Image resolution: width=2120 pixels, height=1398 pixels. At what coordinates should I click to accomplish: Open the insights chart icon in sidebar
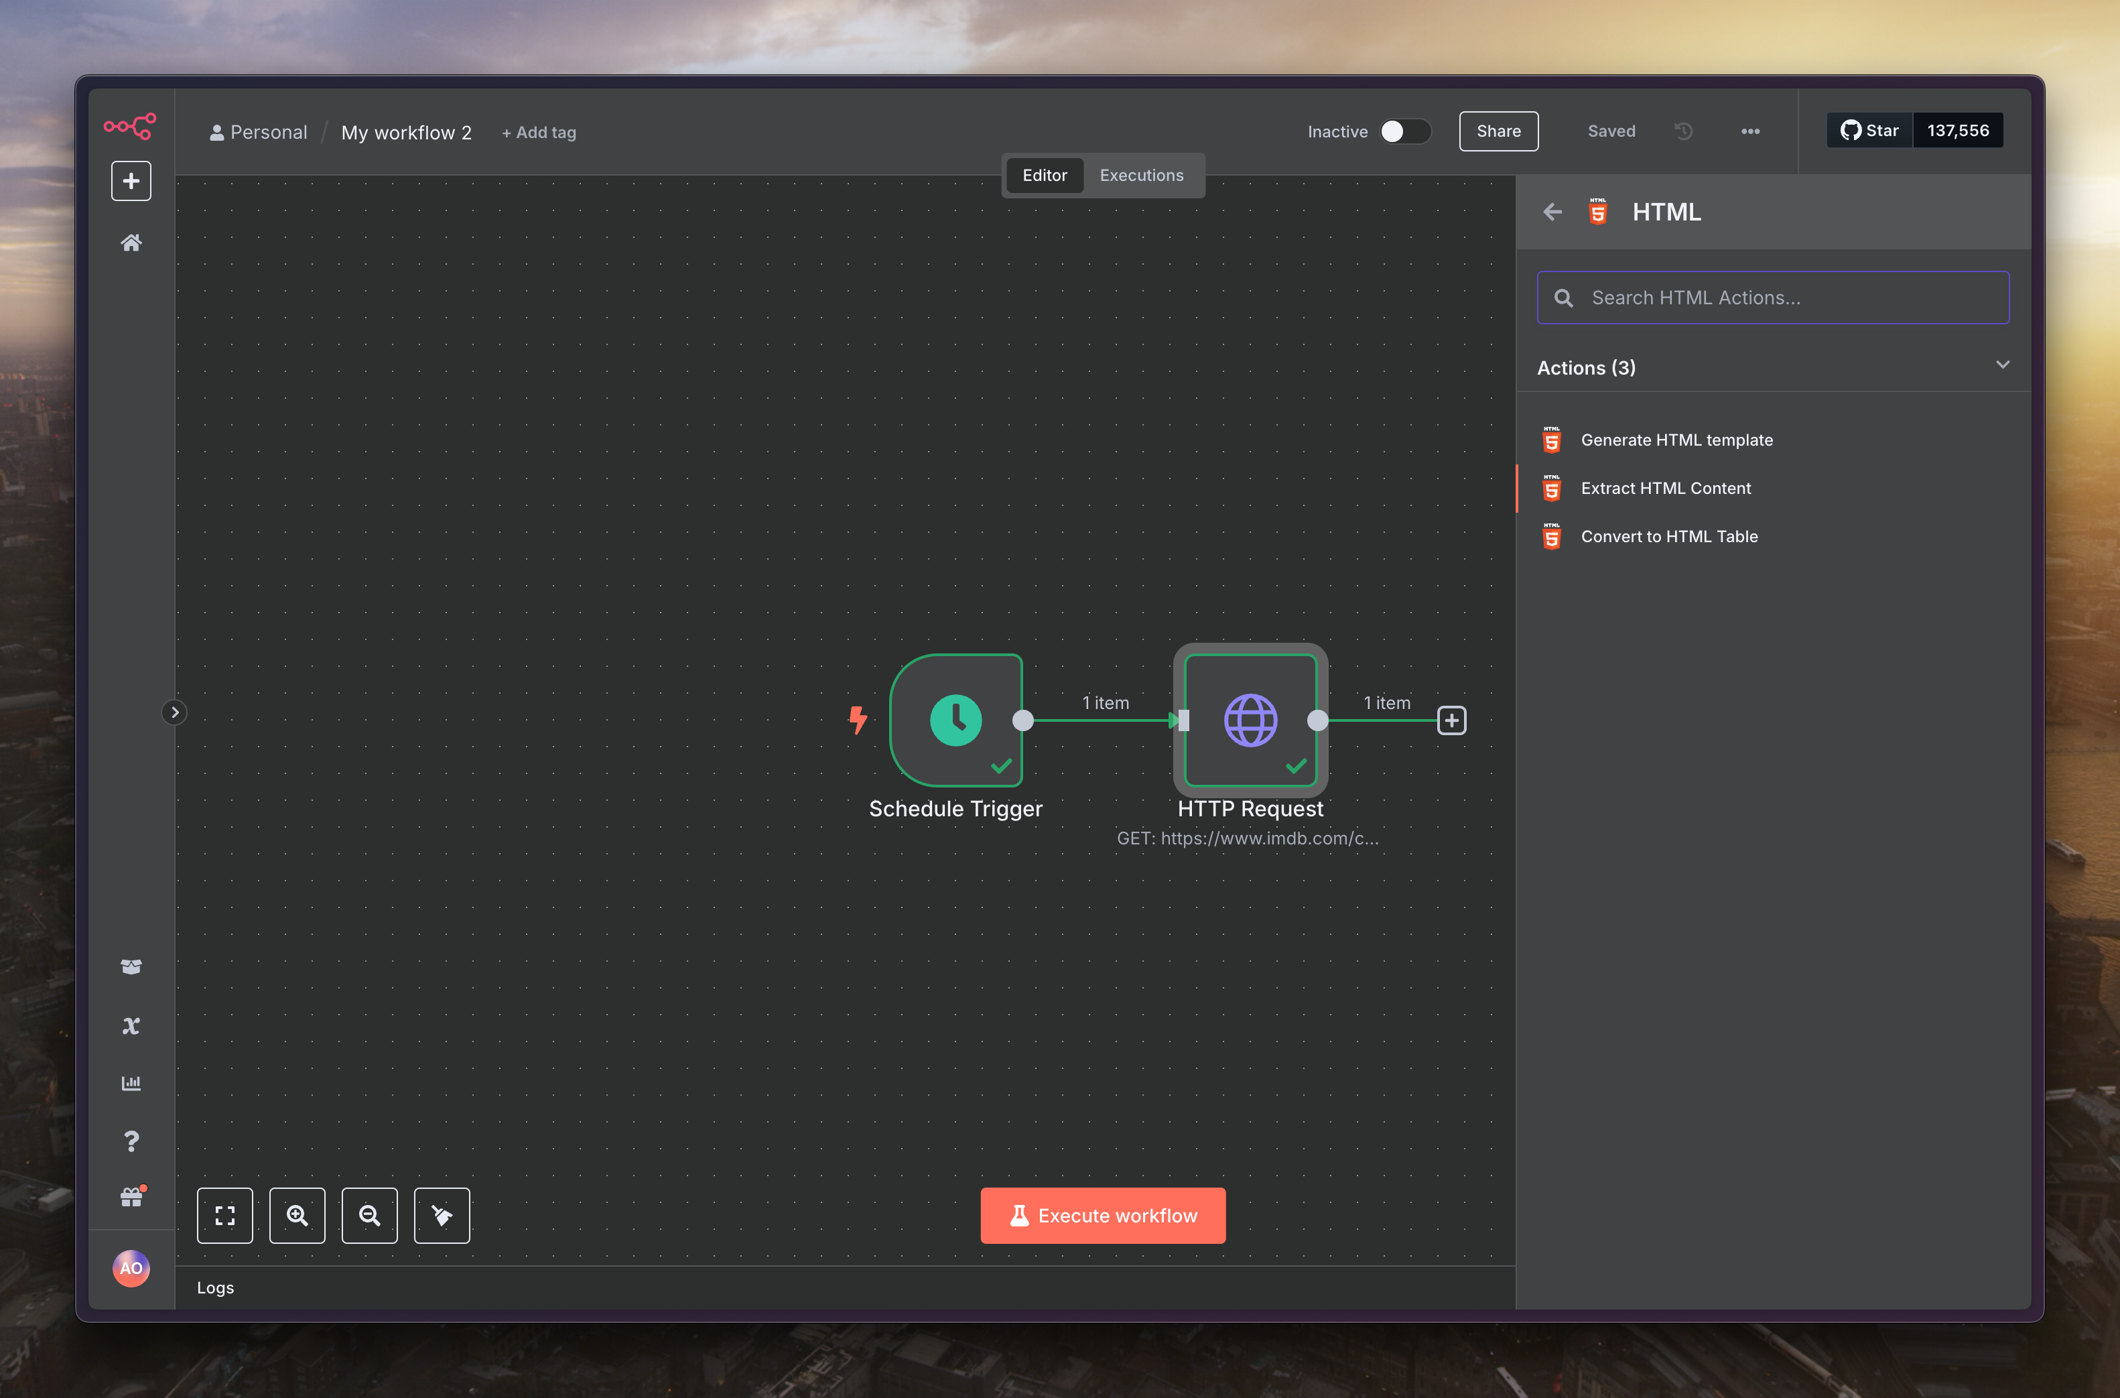coord(131,1083)
